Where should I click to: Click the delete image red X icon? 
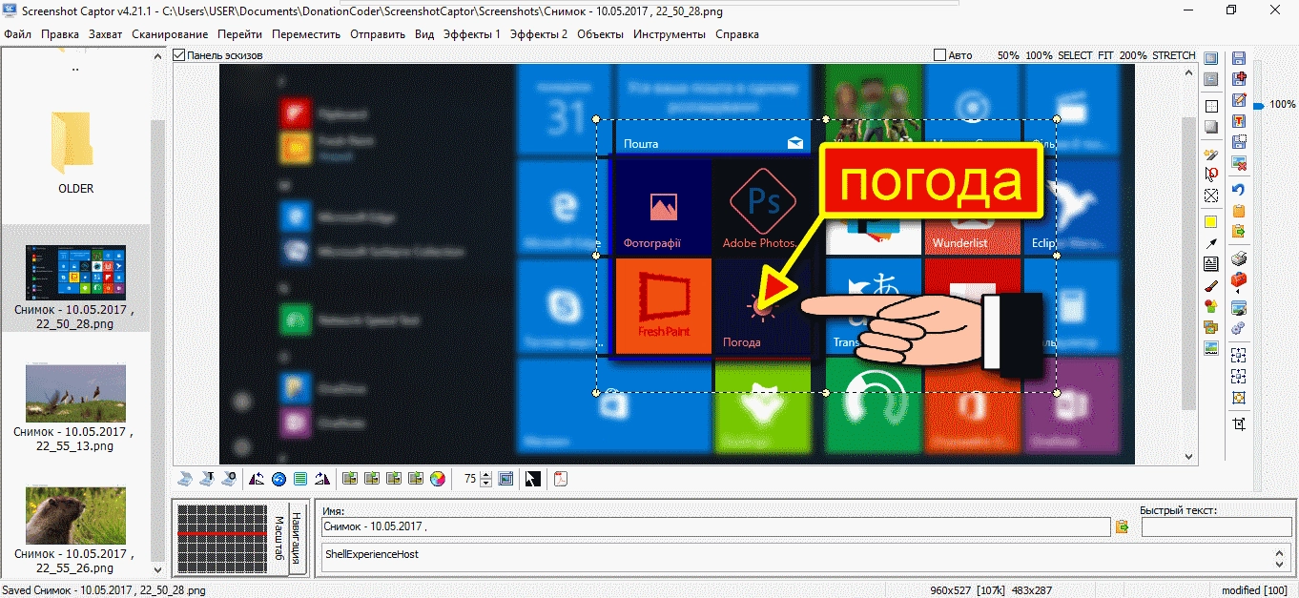point(1239,163)
